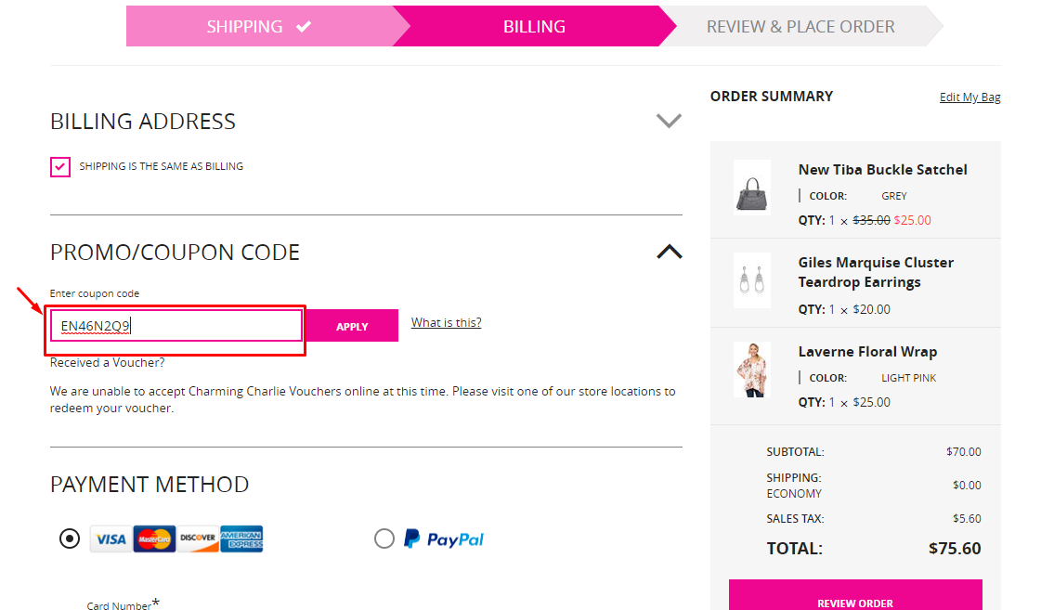Expand the Billing Address section chevron
This screenshot has height=610, width=1041.
pyautogui.click(x=669, y=121)
